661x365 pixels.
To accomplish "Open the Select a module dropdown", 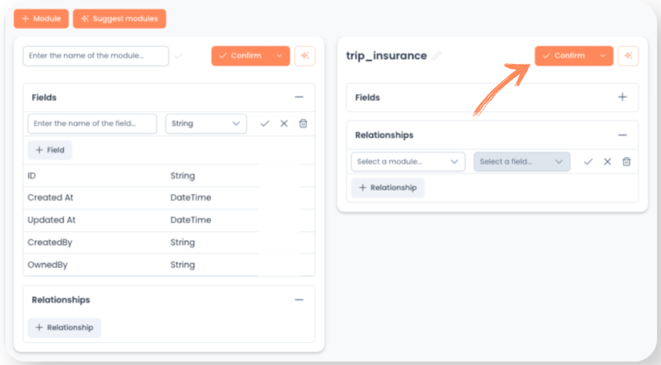I will pos(407,162).
